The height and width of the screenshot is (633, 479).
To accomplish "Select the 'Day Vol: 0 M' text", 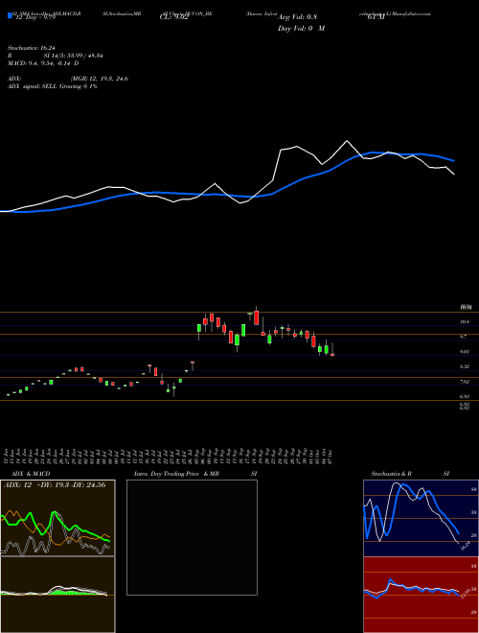I will 301,28.
